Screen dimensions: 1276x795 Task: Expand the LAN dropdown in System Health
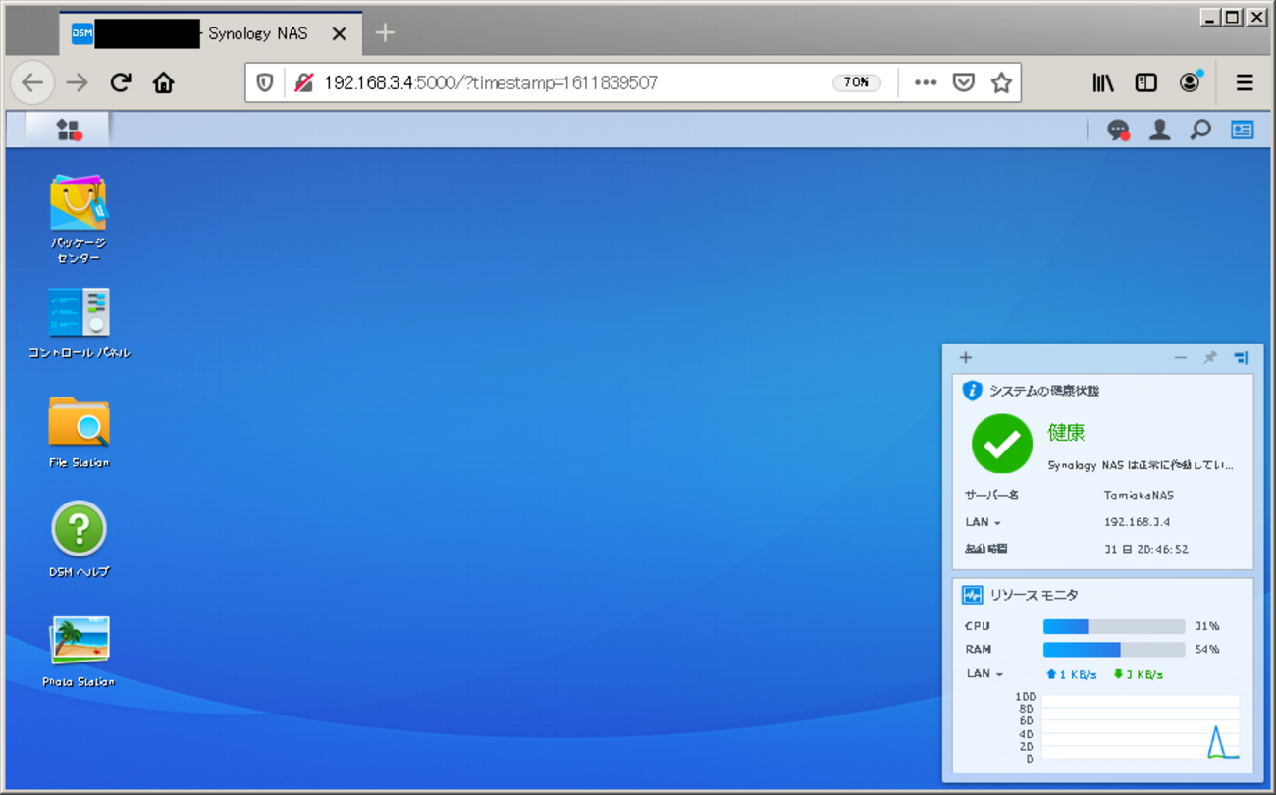(983, 522)
